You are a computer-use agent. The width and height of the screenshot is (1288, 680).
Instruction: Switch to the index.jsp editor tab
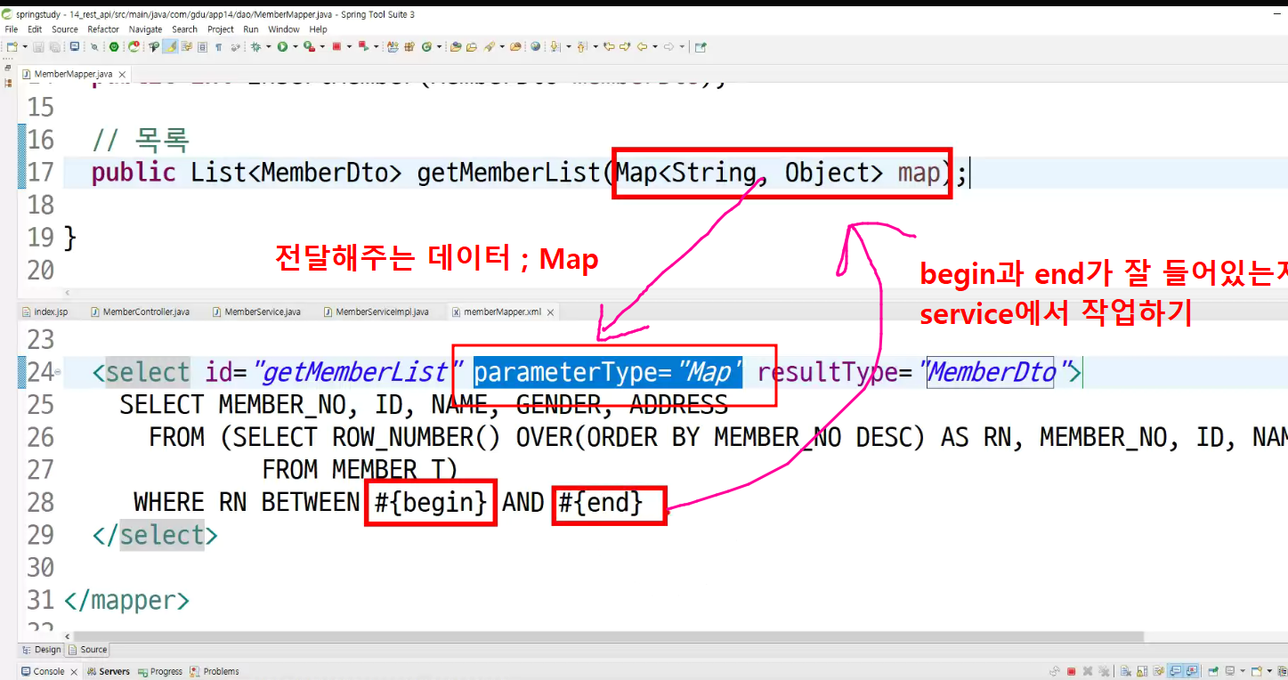[x=45, y=312]
